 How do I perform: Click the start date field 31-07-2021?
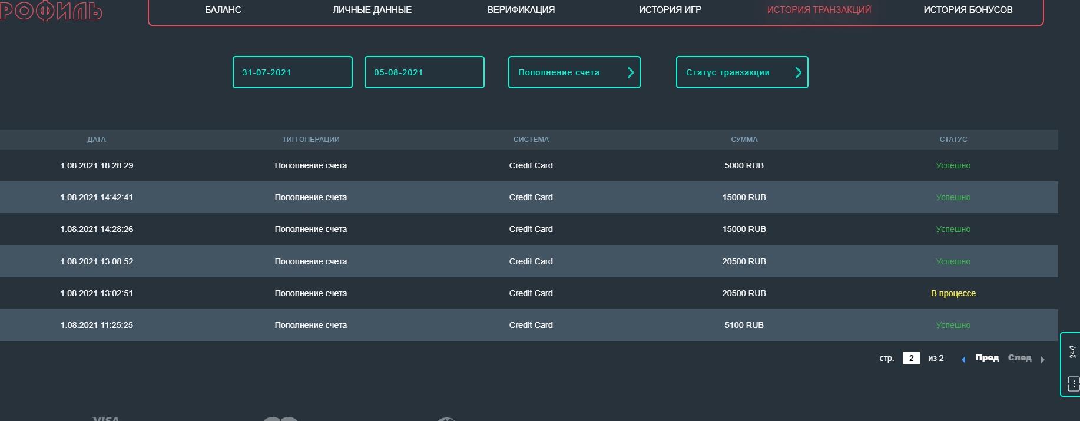pos(293,72)
